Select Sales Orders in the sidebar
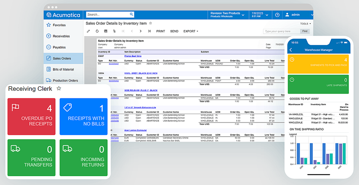This screenshot has width=359, height=185. (61, 58)
